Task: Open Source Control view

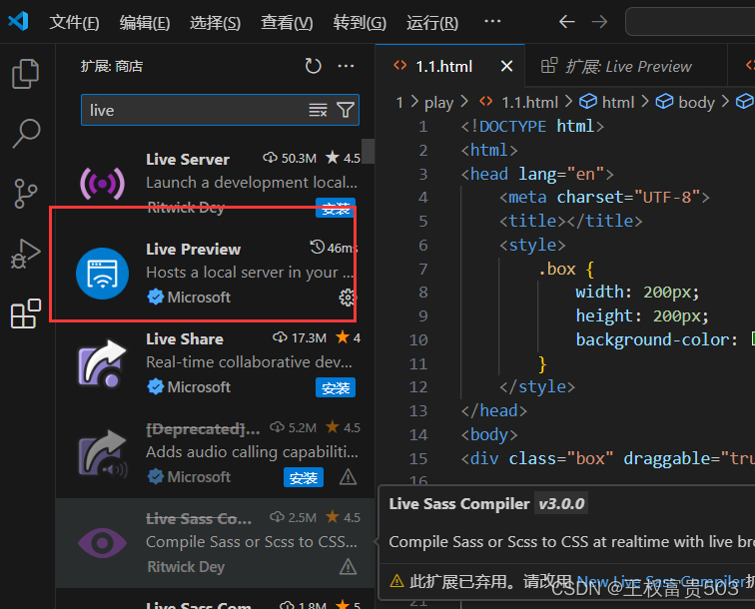Action: (x=26, y=194)
